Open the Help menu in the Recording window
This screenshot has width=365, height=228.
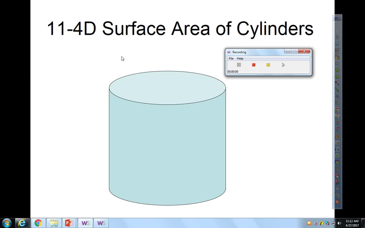[x=240, y=58]
